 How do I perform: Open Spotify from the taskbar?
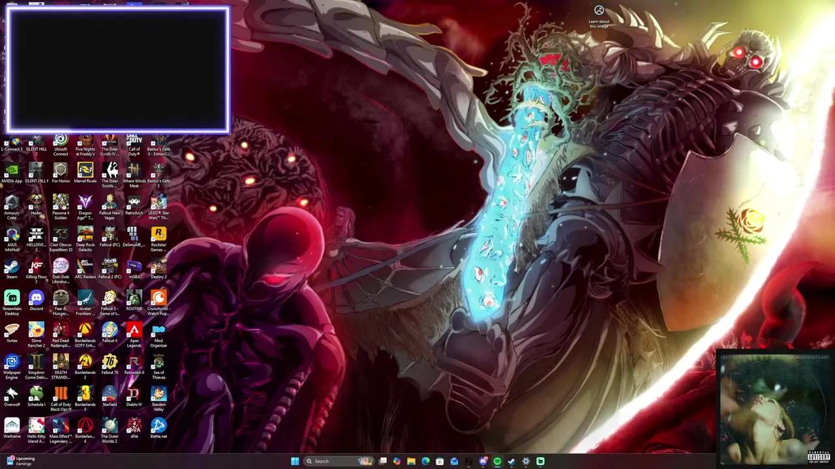point(497,461)
